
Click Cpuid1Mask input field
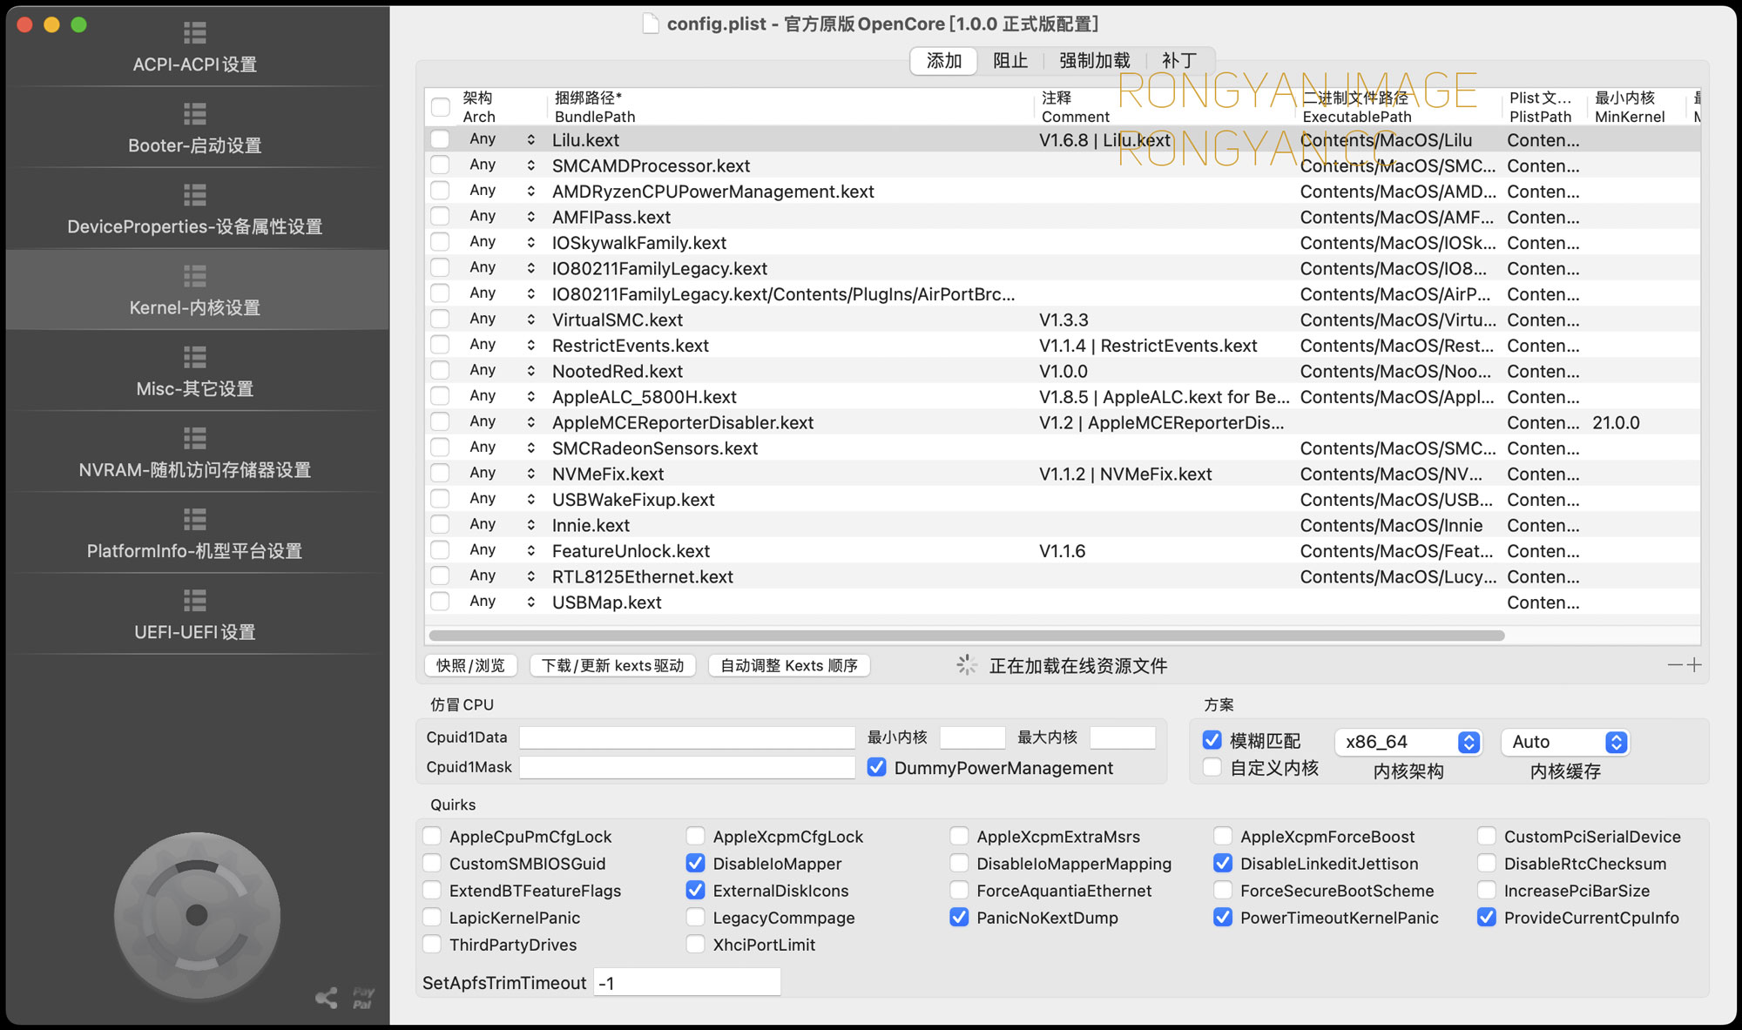[x=687, y=767]
